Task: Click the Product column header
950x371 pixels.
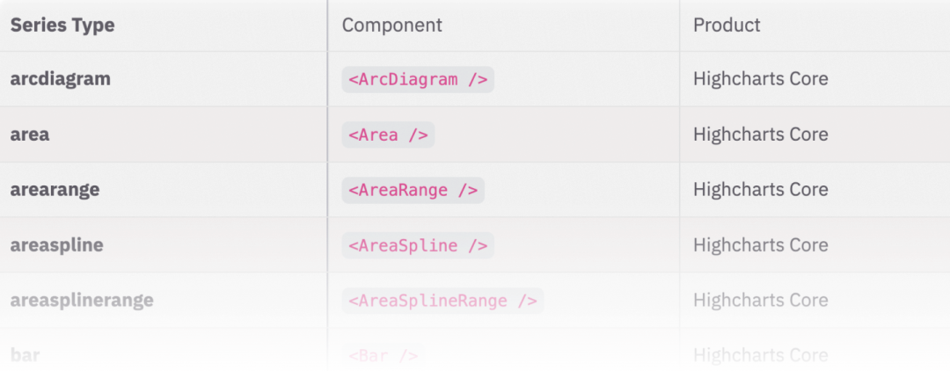Action: [727, 25]
